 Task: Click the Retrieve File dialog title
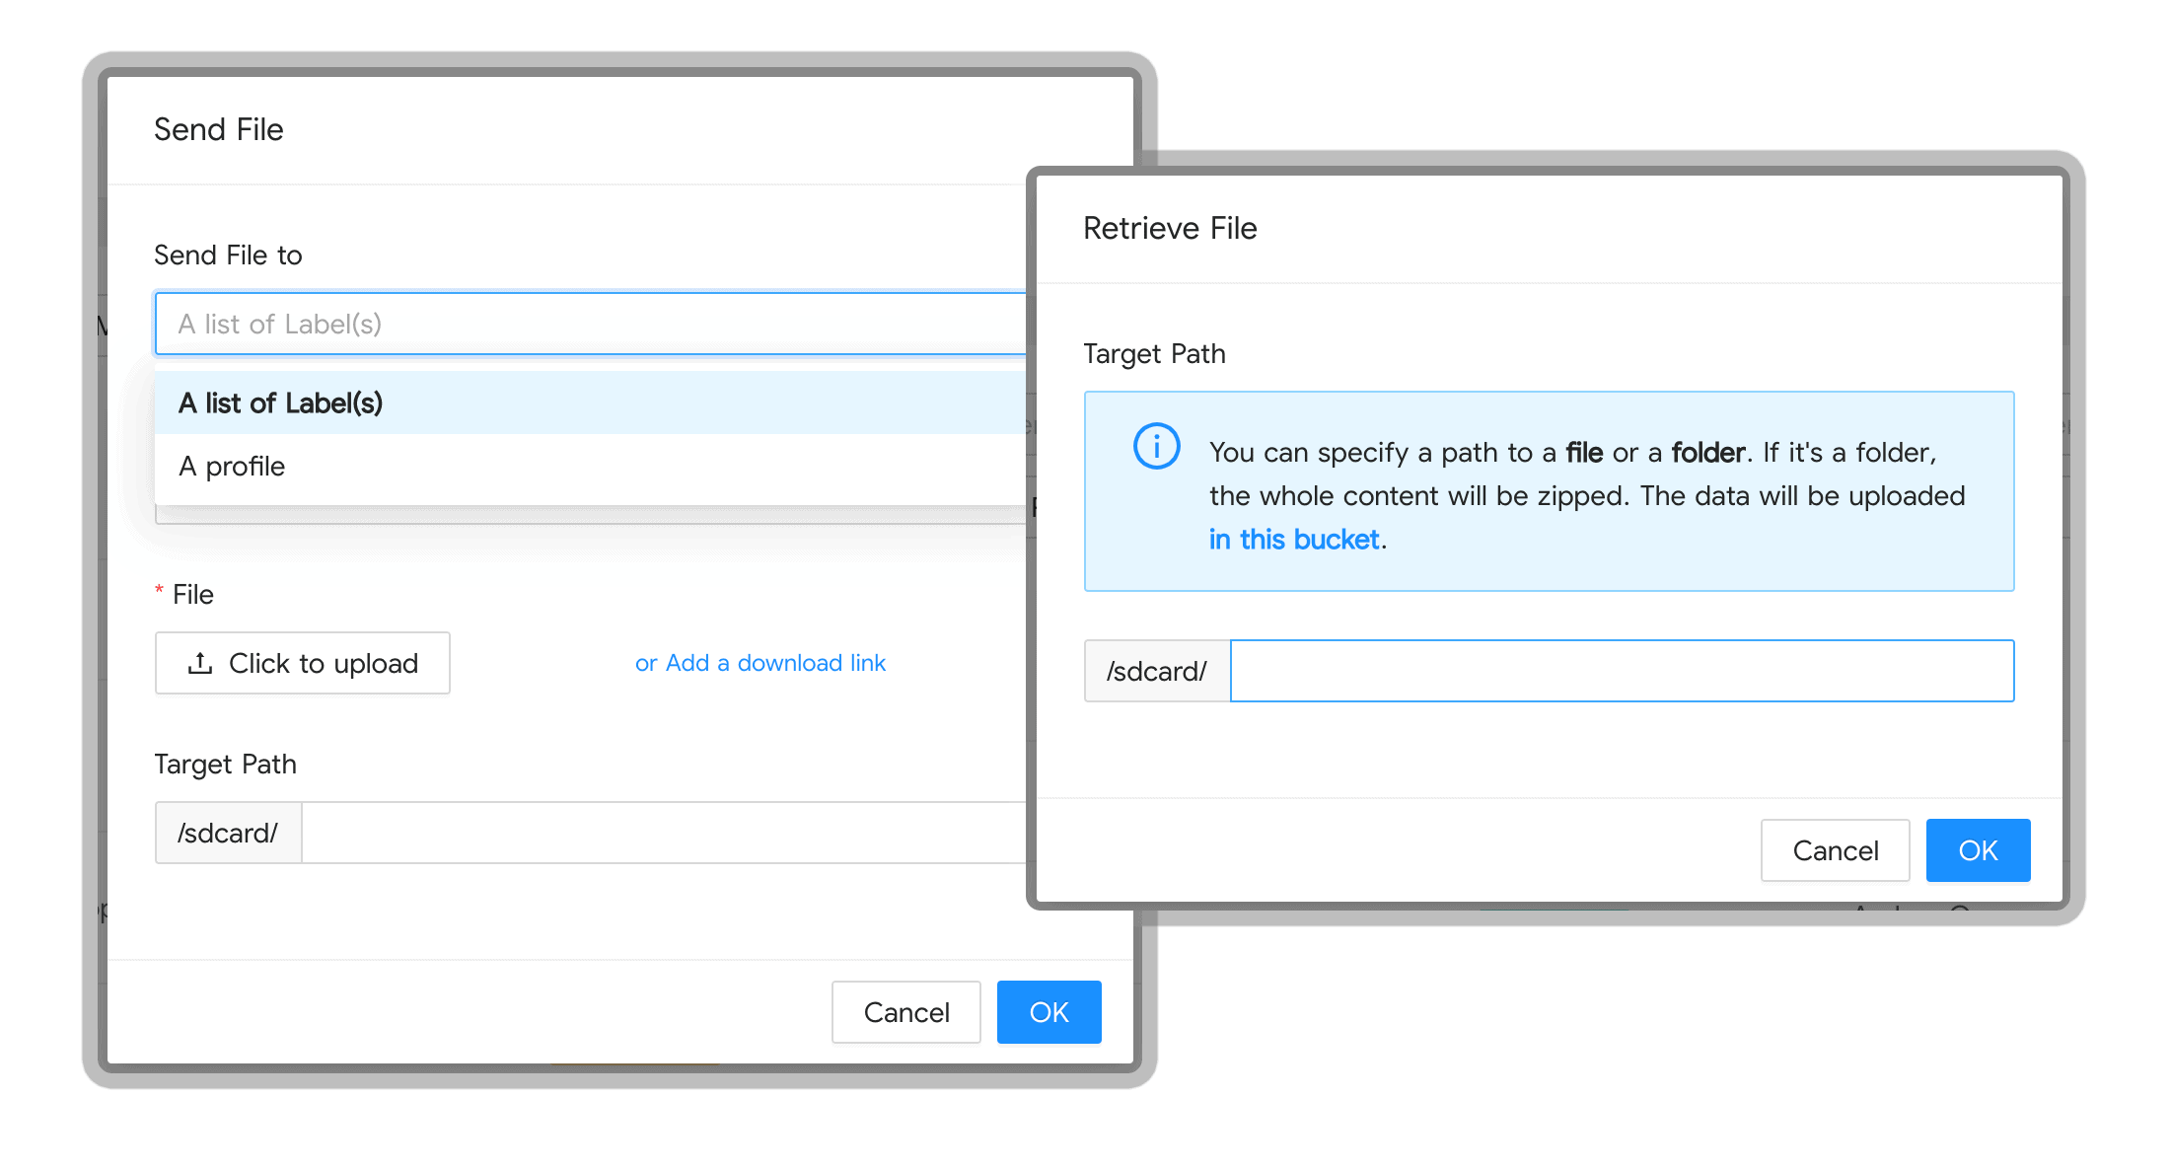pos(1170,227)
